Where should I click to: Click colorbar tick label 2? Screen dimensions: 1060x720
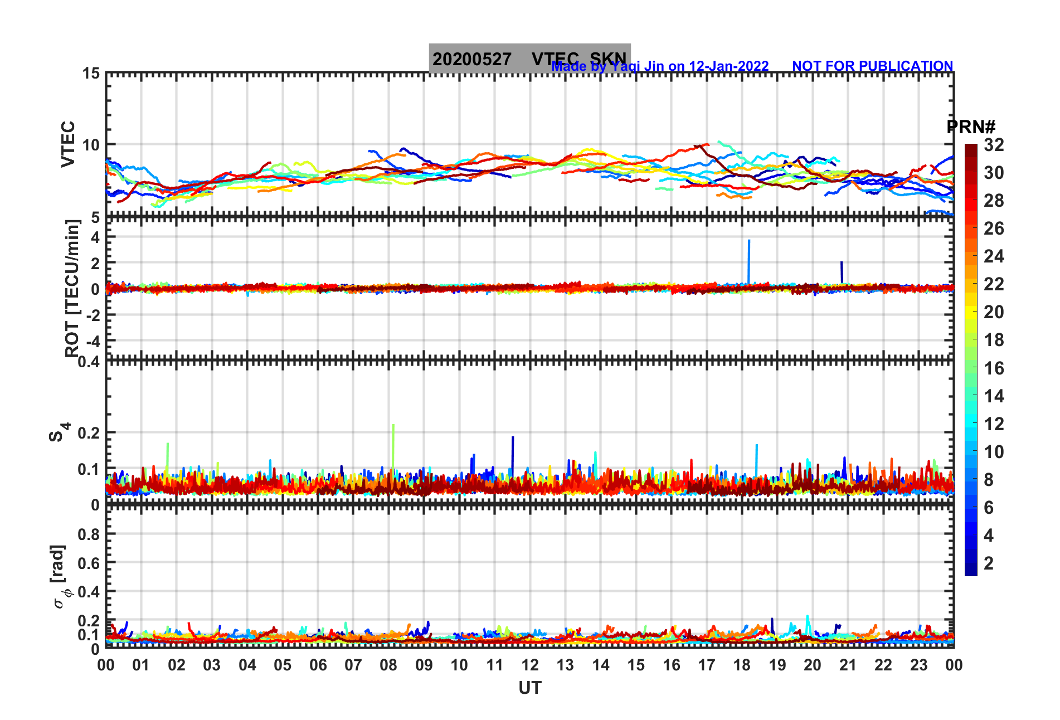[989, 563]
